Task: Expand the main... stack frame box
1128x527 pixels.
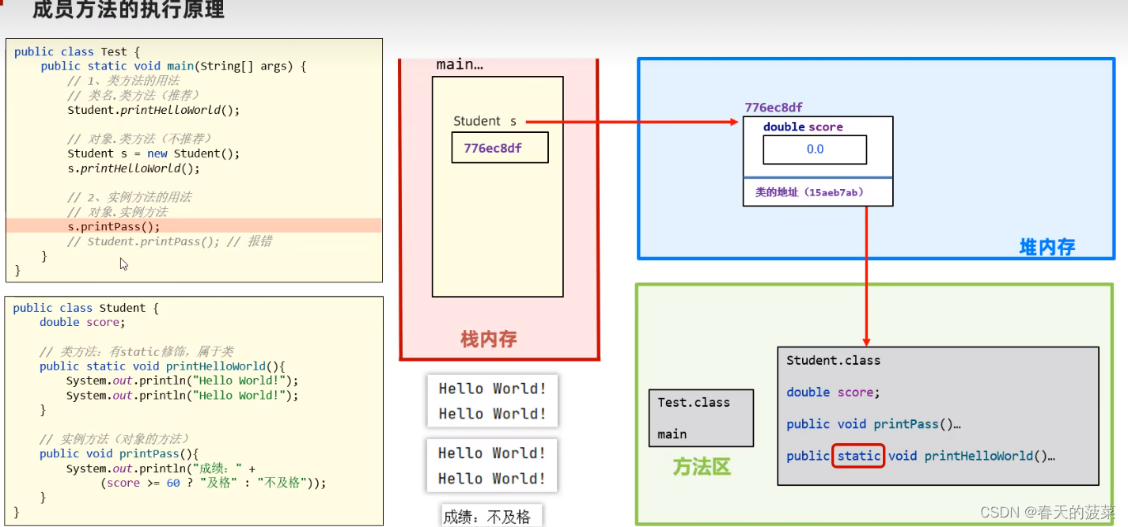Action: 498,186
